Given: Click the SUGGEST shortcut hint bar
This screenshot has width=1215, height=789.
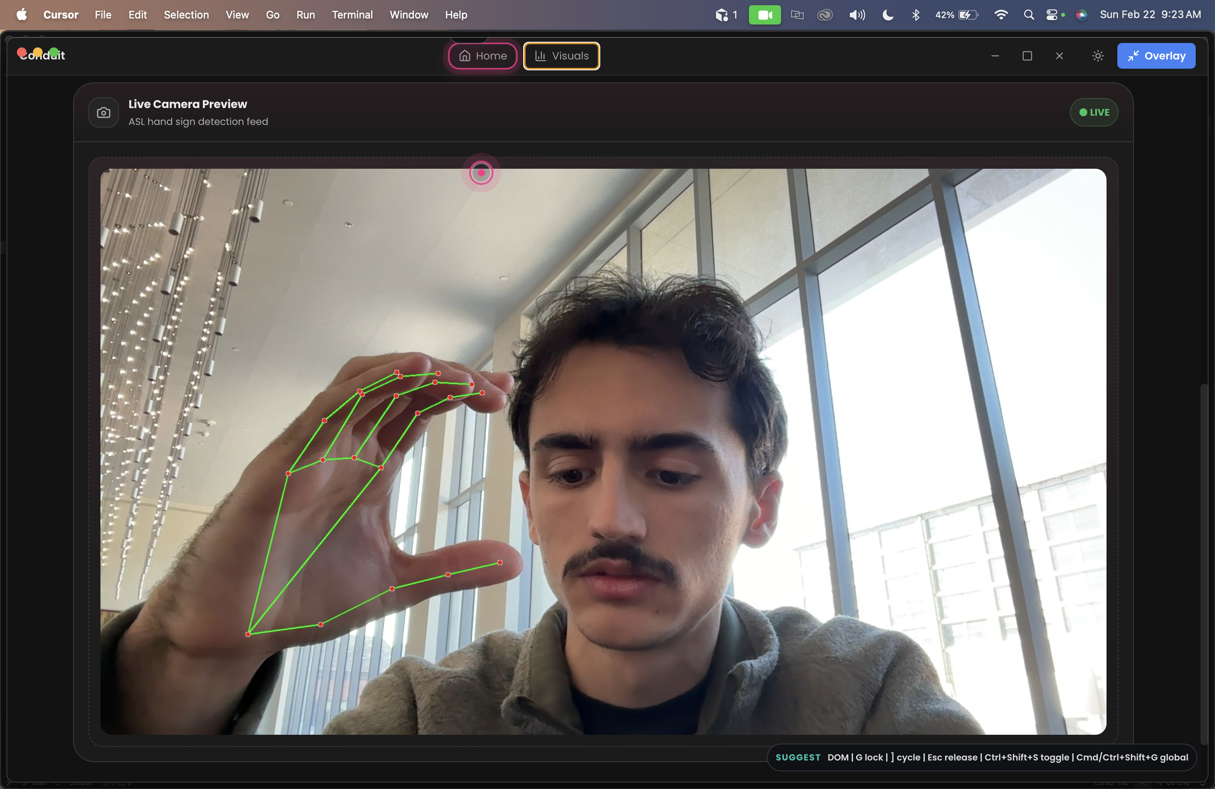Looking at the screenshot, I should click(x=981, y=757).
